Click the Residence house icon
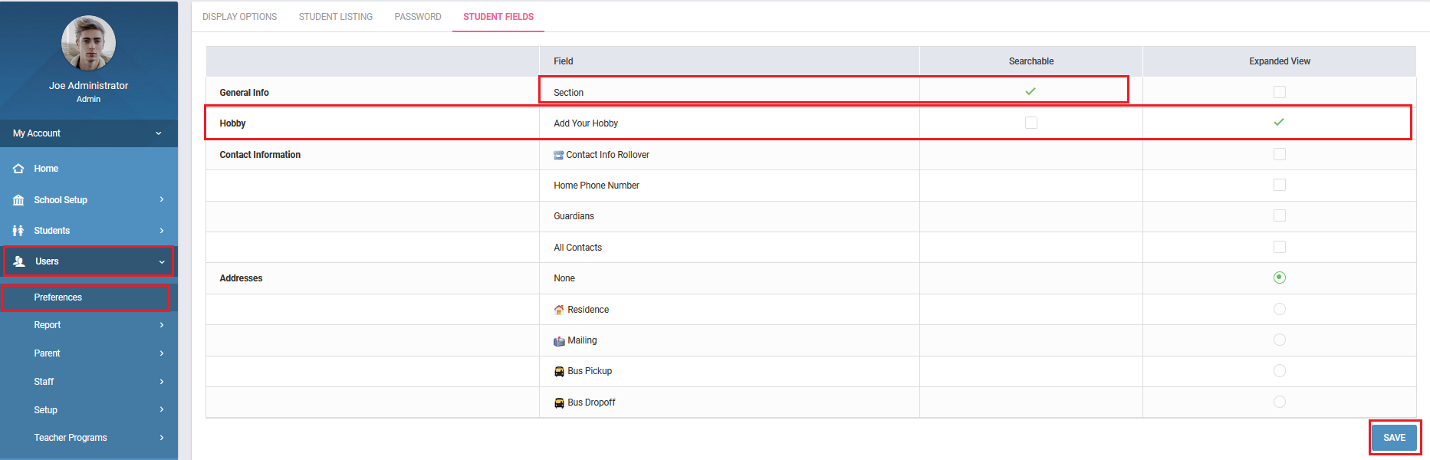 pos(559,310)
